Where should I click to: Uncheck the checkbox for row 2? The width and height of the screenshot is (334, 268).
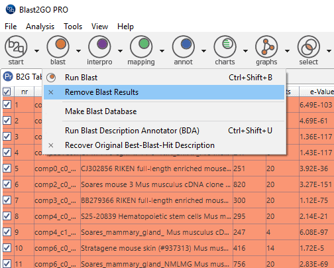tap(7, 121)
